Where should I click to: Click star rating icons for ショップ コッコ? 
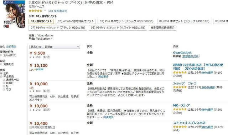[180, 87]
